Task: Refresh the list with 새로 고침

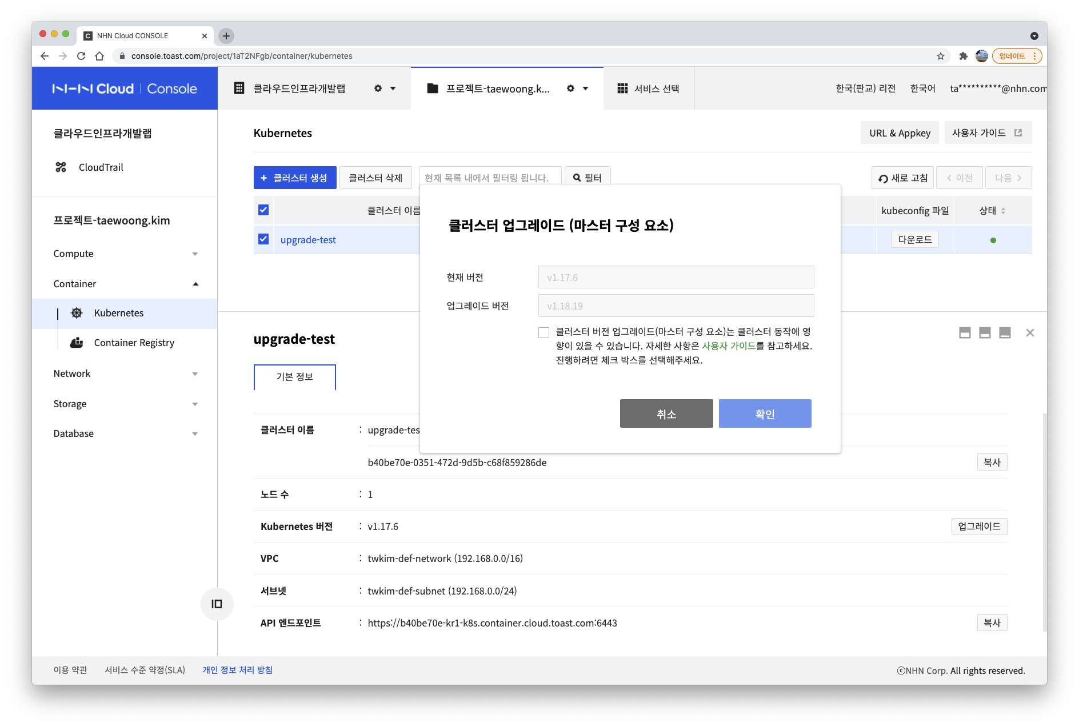Action: click(x=902, y=178)
